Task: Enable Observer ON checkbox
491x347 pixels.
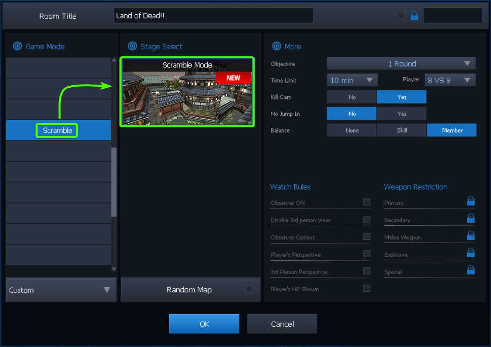Action: pyautogui.click(x=366, y=202)
